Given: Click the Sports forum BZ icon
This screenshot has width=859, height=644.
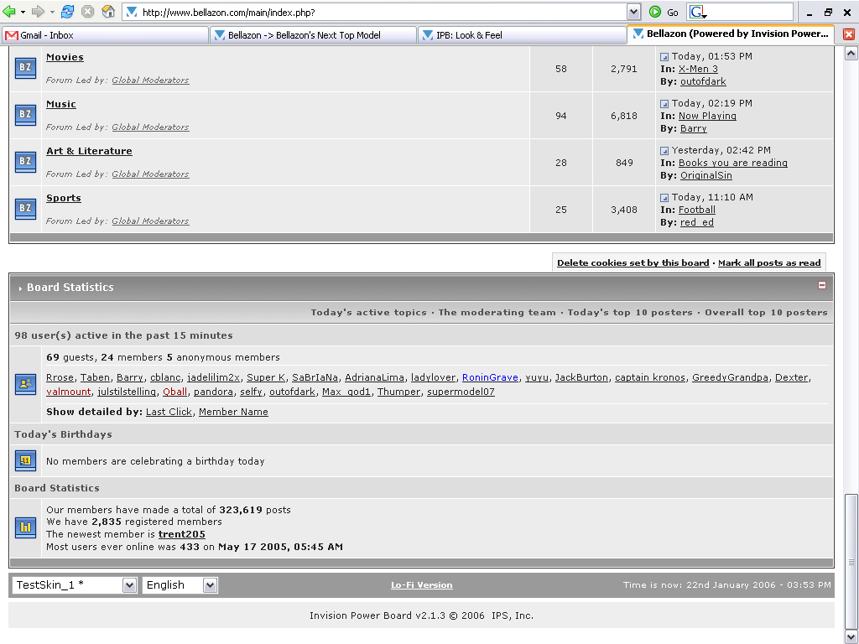Looking at the screenshot, I should click(x=25, y=209).
